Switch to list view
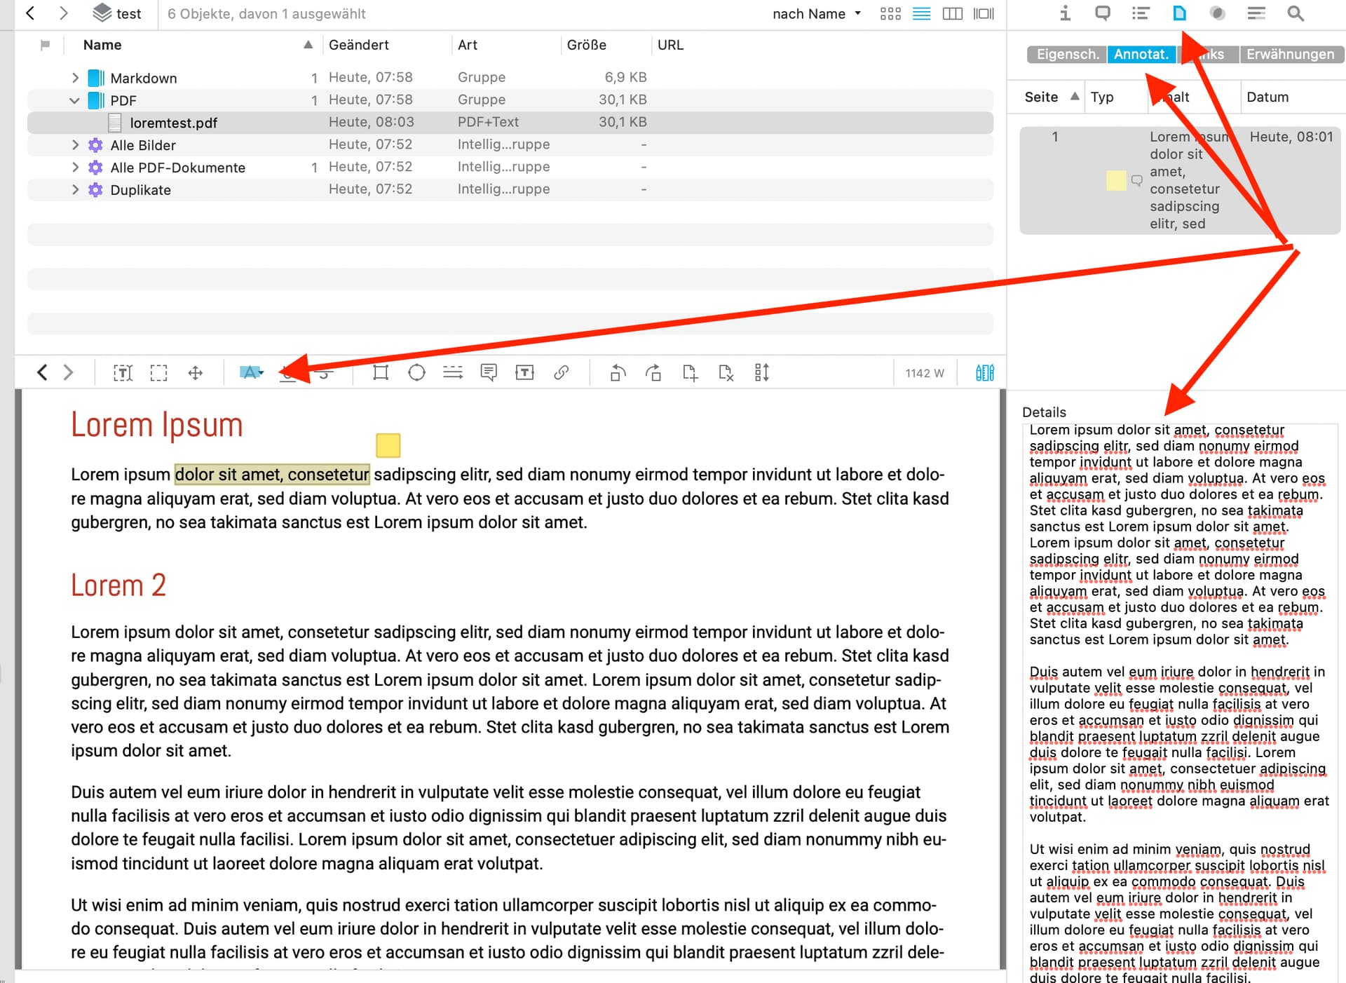 tap(922, 13)
